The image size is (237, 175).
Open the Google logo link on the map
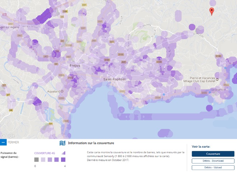coord(8,136)
